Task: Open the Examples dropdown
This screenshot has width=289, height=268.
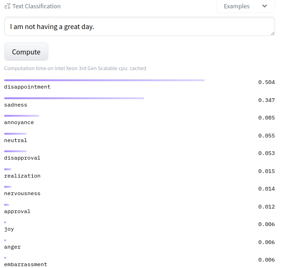Action: point(245,6)
